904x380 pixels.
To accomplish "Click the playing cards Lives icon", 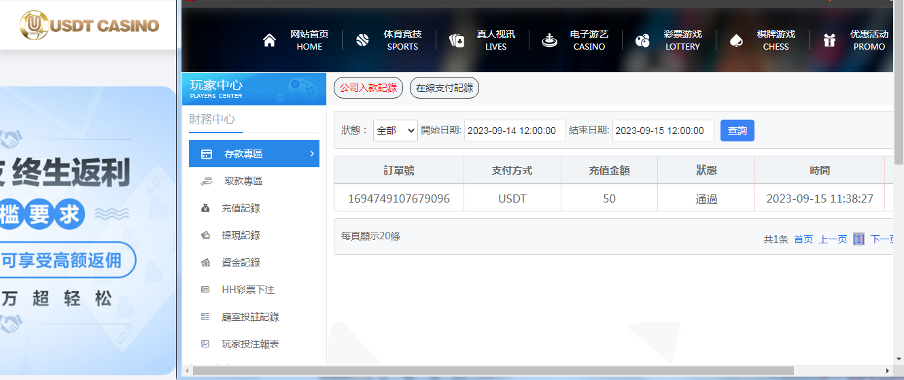I will pos(457,41).
